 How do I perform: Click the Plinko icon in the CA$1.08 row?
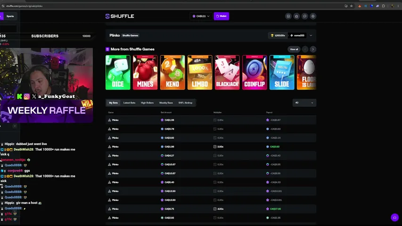pyautogui.click(x=109, y=120)
